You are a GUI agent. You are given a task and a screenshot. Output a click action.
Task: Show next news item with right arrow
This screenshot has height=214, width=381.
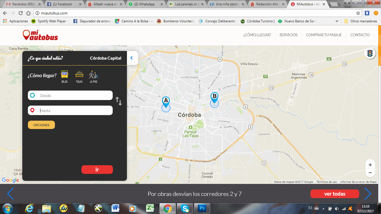point(368,194)
